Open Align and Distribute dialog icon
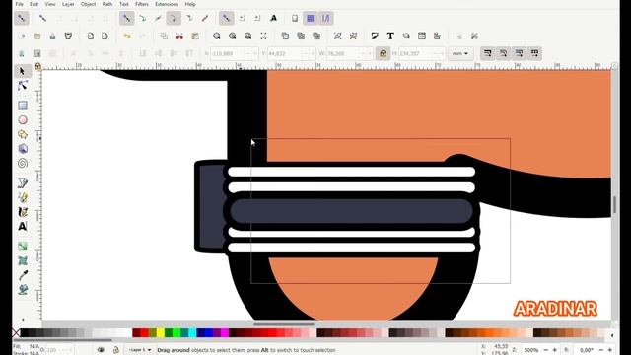Screen dimensions: 631x355 pos(438,36)
